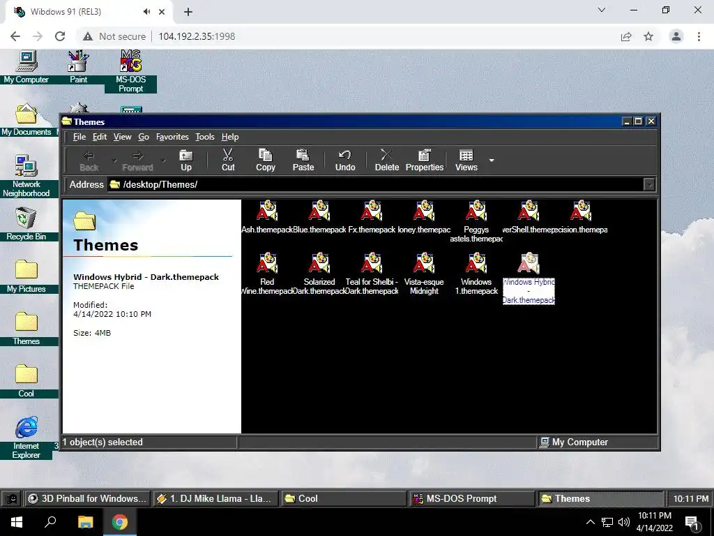This screenshot has height=536, width=714.
Task: Select the Paint desktop shortcut
Action: coord(78,68)
